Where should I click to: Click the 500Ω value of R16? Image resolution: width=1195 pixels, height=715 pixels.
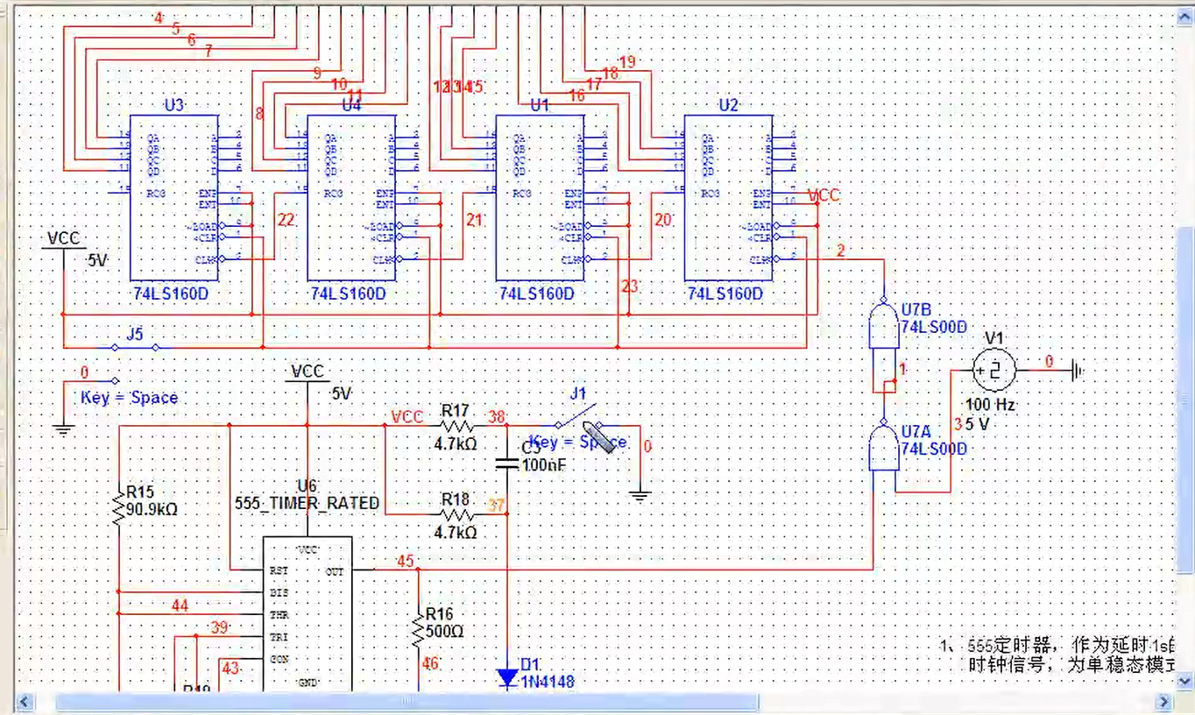(444, 631)
